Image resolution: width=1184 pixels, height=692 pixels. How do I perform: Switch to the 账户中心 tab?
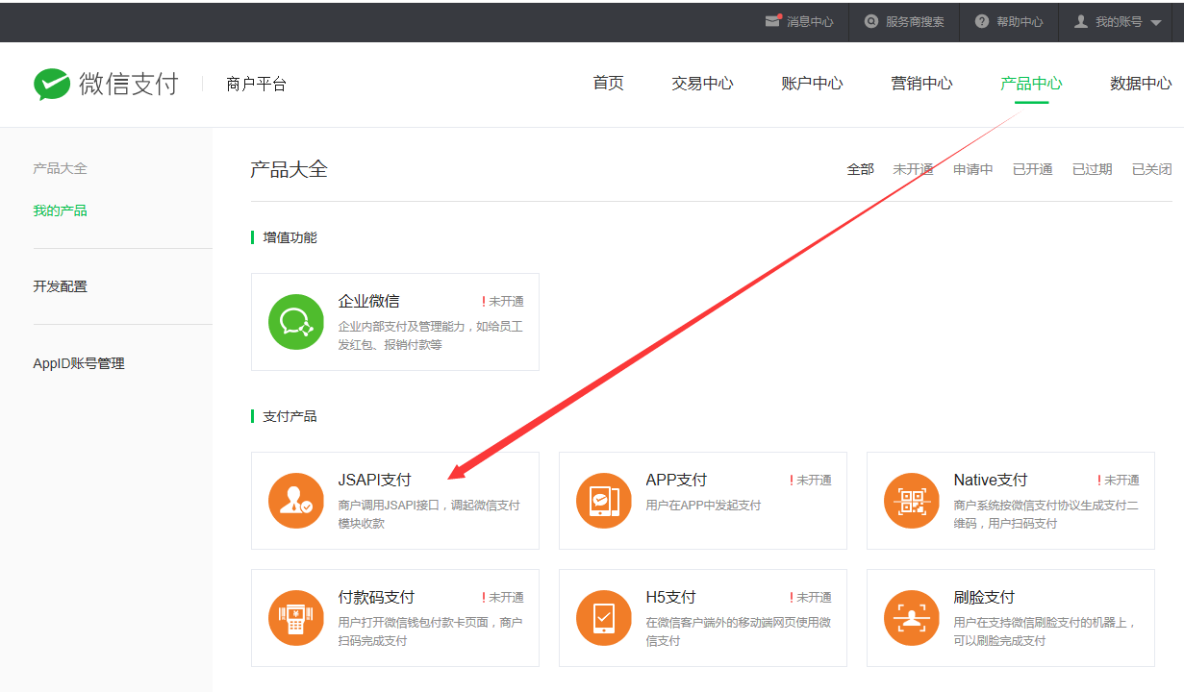coord(812,84)
